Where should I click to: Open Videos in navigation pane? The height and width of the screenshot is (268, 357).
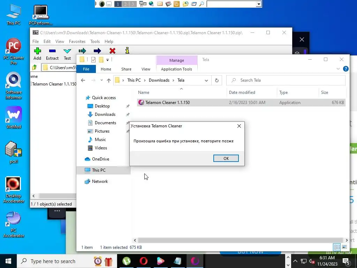pyautogui.click(x=101, y=148)
